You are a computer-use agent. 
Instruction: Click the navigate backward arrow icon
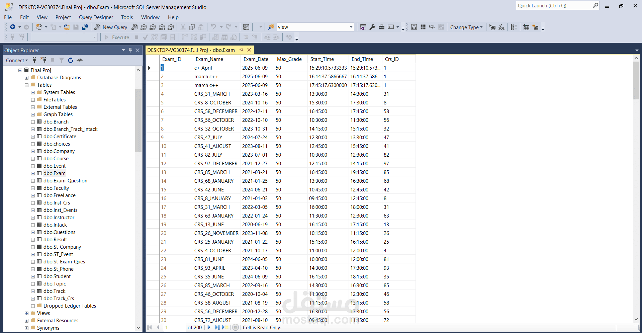[x=13, y=27]
